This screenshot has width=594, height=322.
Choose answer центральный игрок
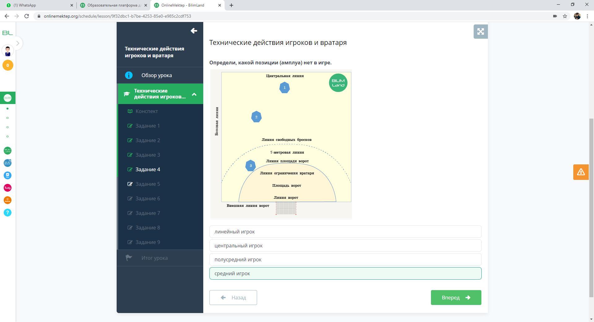345,246
